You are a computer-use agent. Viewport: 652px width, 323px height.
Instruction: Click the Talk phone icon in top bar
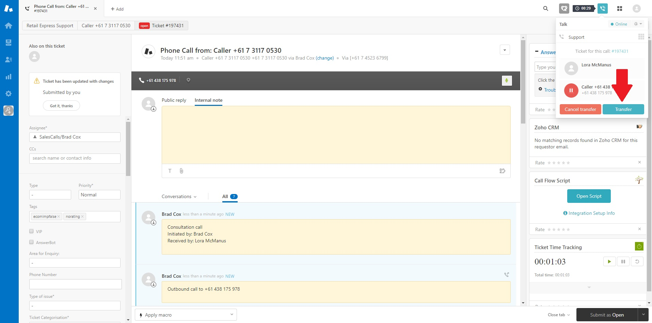[x=603, y=9]
